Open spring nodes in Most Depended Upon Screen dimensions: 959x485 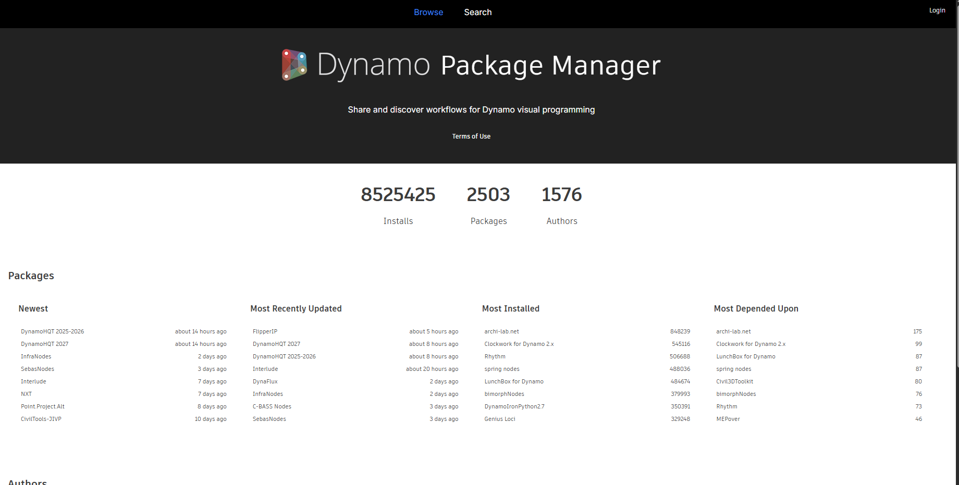click(734, 369)
